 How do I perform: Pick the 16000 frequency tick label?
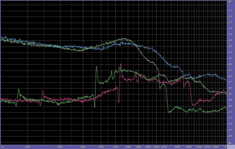tap(139, 147)
